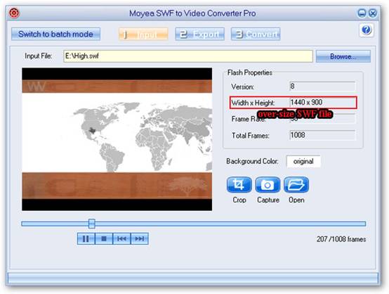
Task: Click the red app logo in the title bar
Action: click(14, 13)
